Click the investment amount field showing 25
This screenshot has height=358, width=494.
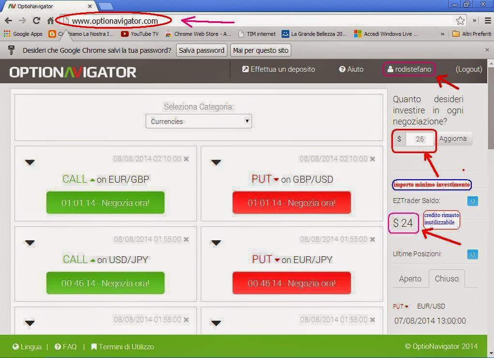tap(419, 139)
